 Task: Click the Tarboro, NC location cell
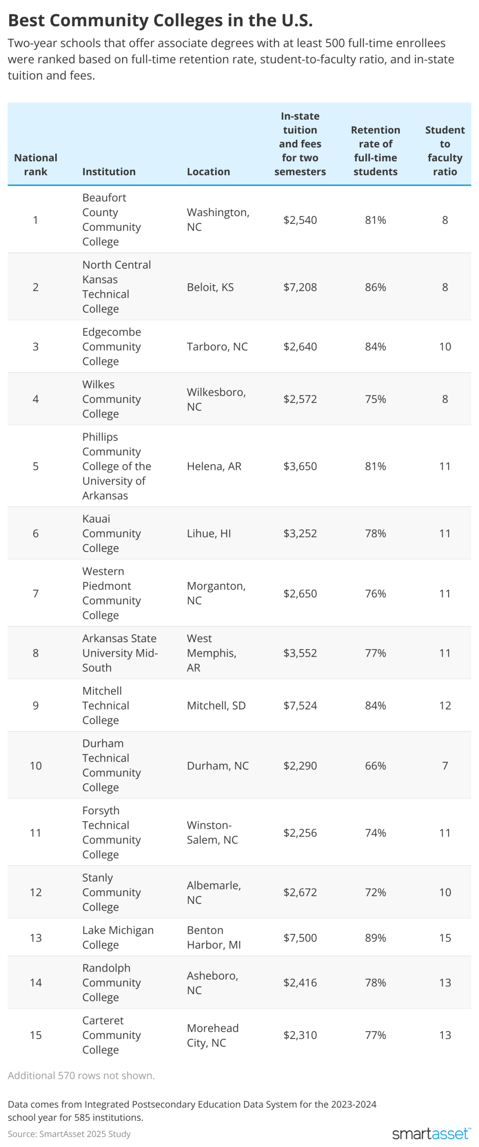point(217,346)
